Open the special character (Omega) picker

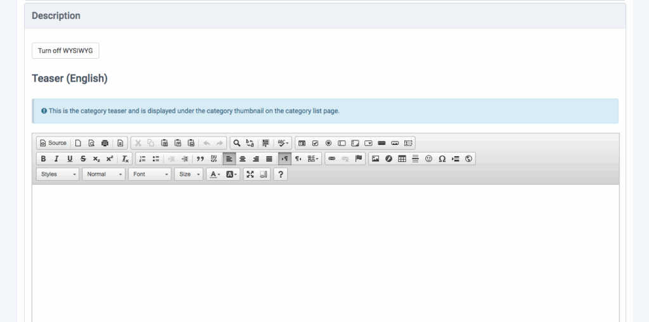tap(442, 159)
